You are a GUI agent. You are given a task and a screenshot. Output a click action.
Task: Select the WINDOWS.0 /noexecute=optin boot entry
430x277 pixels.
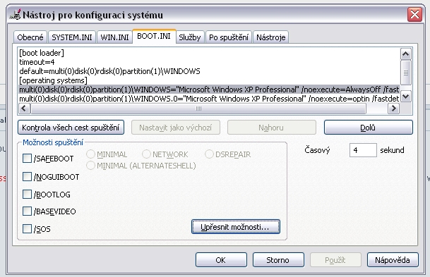(x=209, y=99)
